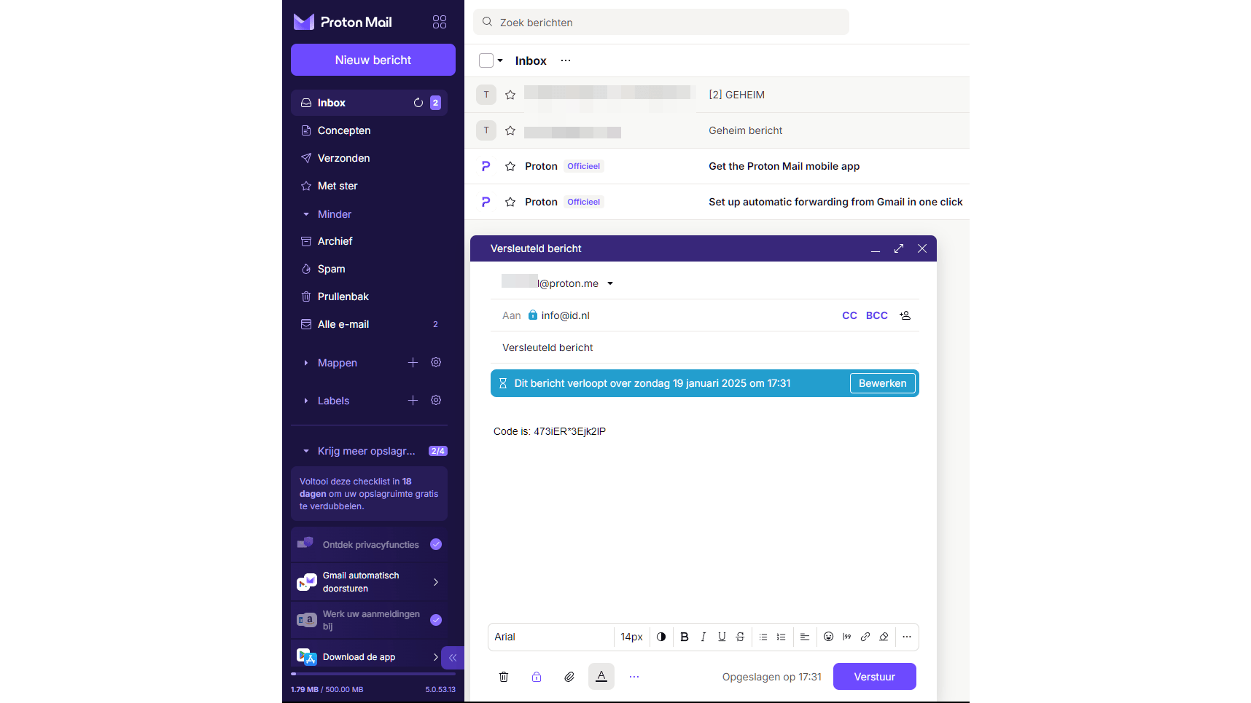
Task: Tick the select-all messages checkbox
Action: [x=486, y=60]
